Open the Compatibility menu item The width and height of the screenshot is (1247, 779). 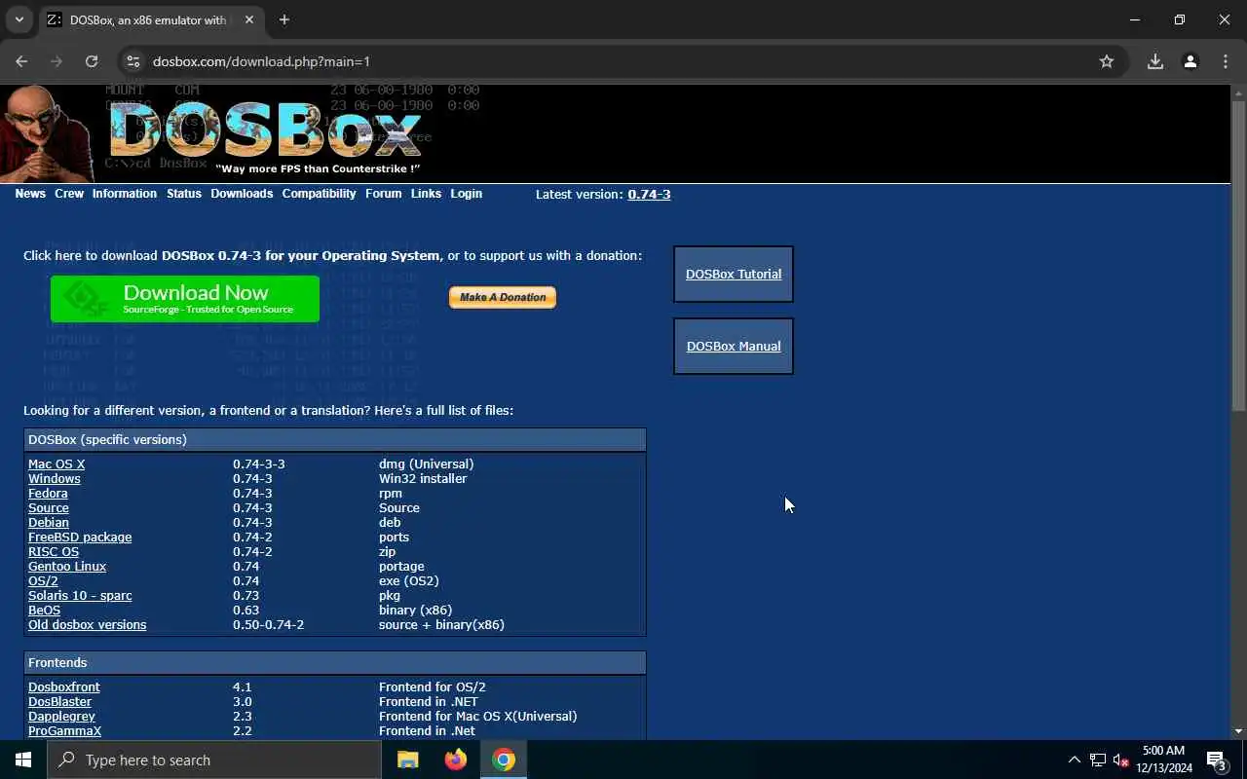pyautogui.click(x=319, y=194)
